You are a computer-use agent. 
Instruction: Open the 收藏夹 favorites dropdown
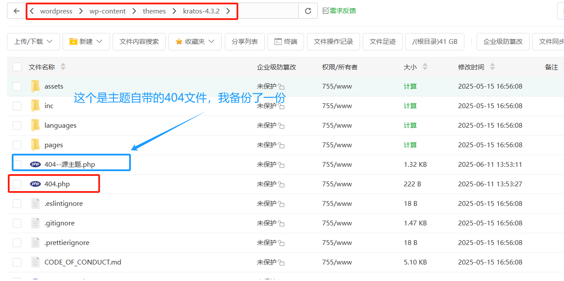tap(195, 42)
